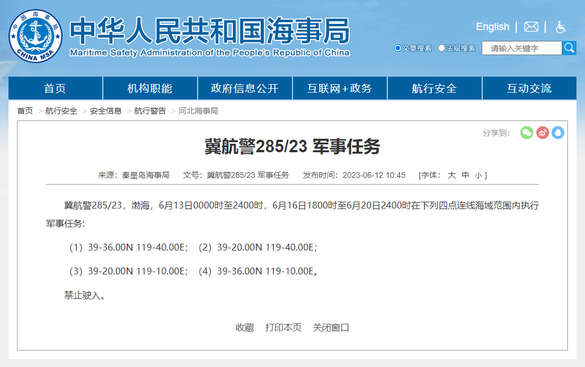The image size is (585, 367).
Task: Share via blue QQ bell icon
Action: (x=558, y=132)
